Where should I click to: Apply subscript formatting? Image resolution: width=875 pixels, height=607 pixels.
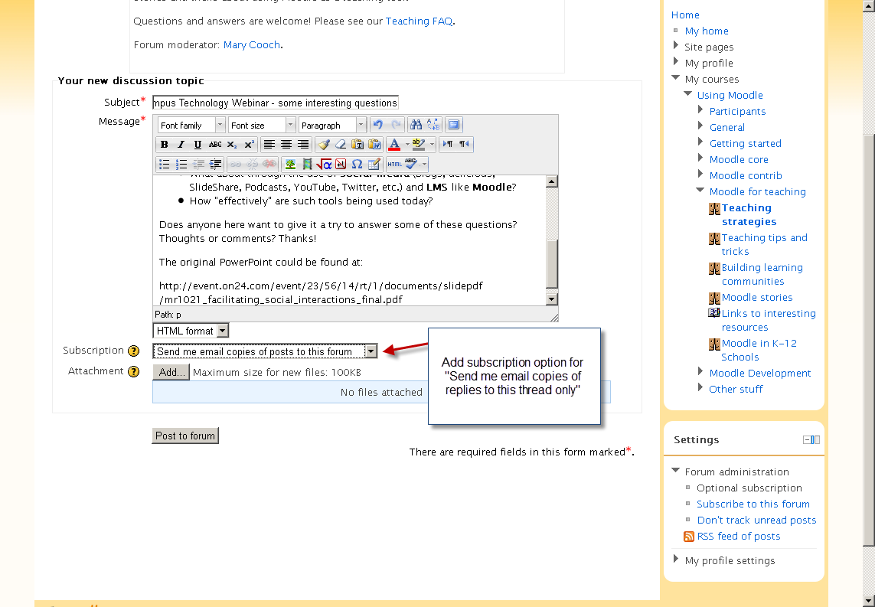click(x=232, y=145)
